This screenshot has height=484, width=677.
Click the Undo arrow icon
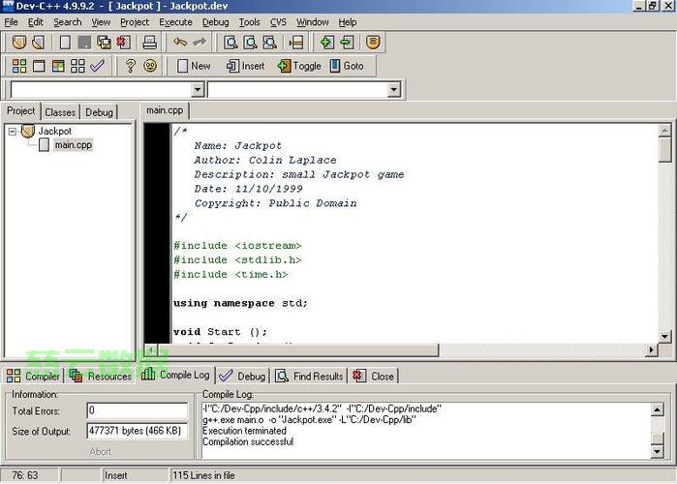pyautogui.click(x=179, y=42)
